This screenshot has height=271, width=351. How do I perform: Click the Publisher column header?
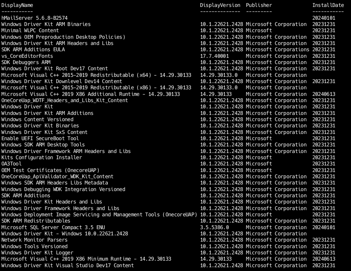point(259,5)
